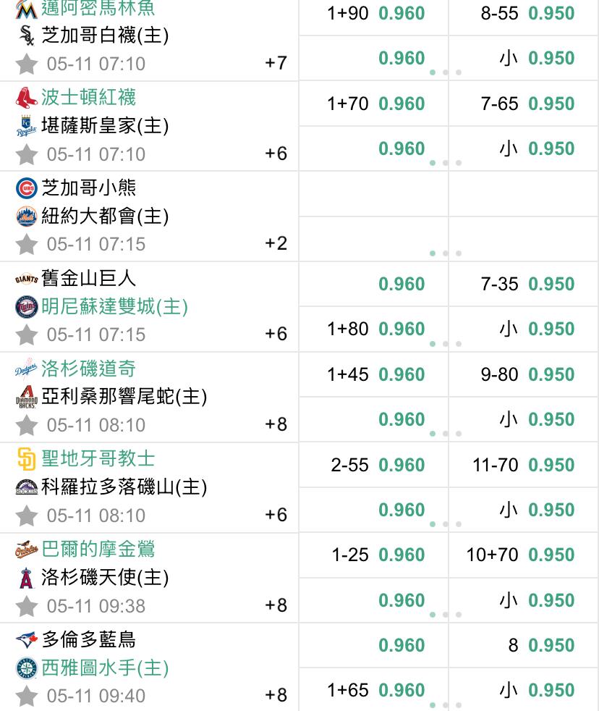The width and height of the screenshot is (599, 711).
Task: Click the New York Mets logo
Action: 26,216
